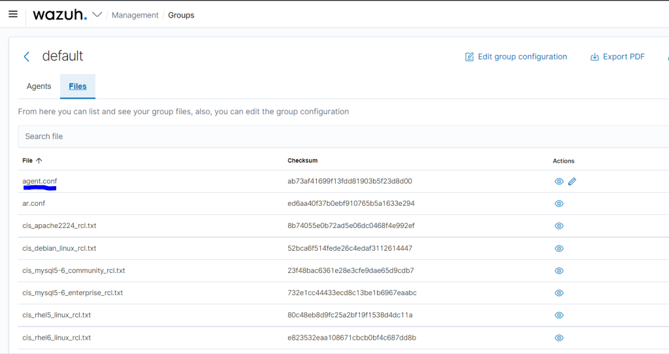669x354 pixels.
Task: Click the Wazuh logo
Action: pos(59,14)
